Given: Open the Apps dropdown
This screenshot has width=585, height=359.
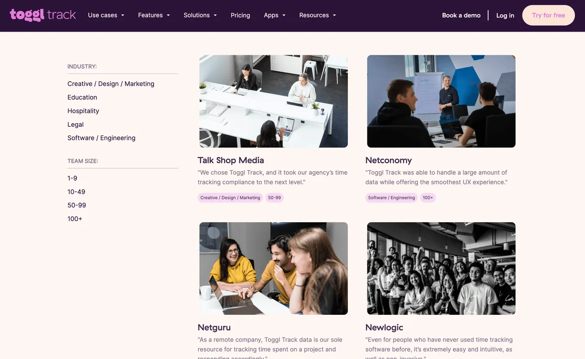Looking at the screenshot, I should click(275, 15).
